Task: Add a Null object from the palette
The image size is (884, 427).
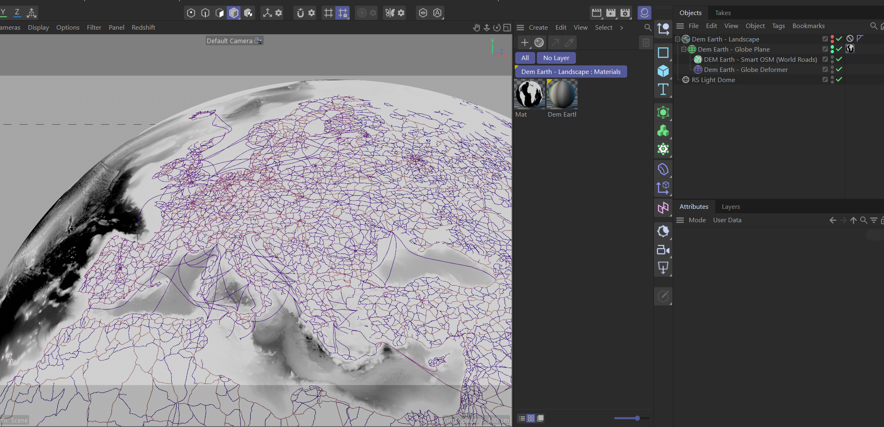Action: coord(663,29)
